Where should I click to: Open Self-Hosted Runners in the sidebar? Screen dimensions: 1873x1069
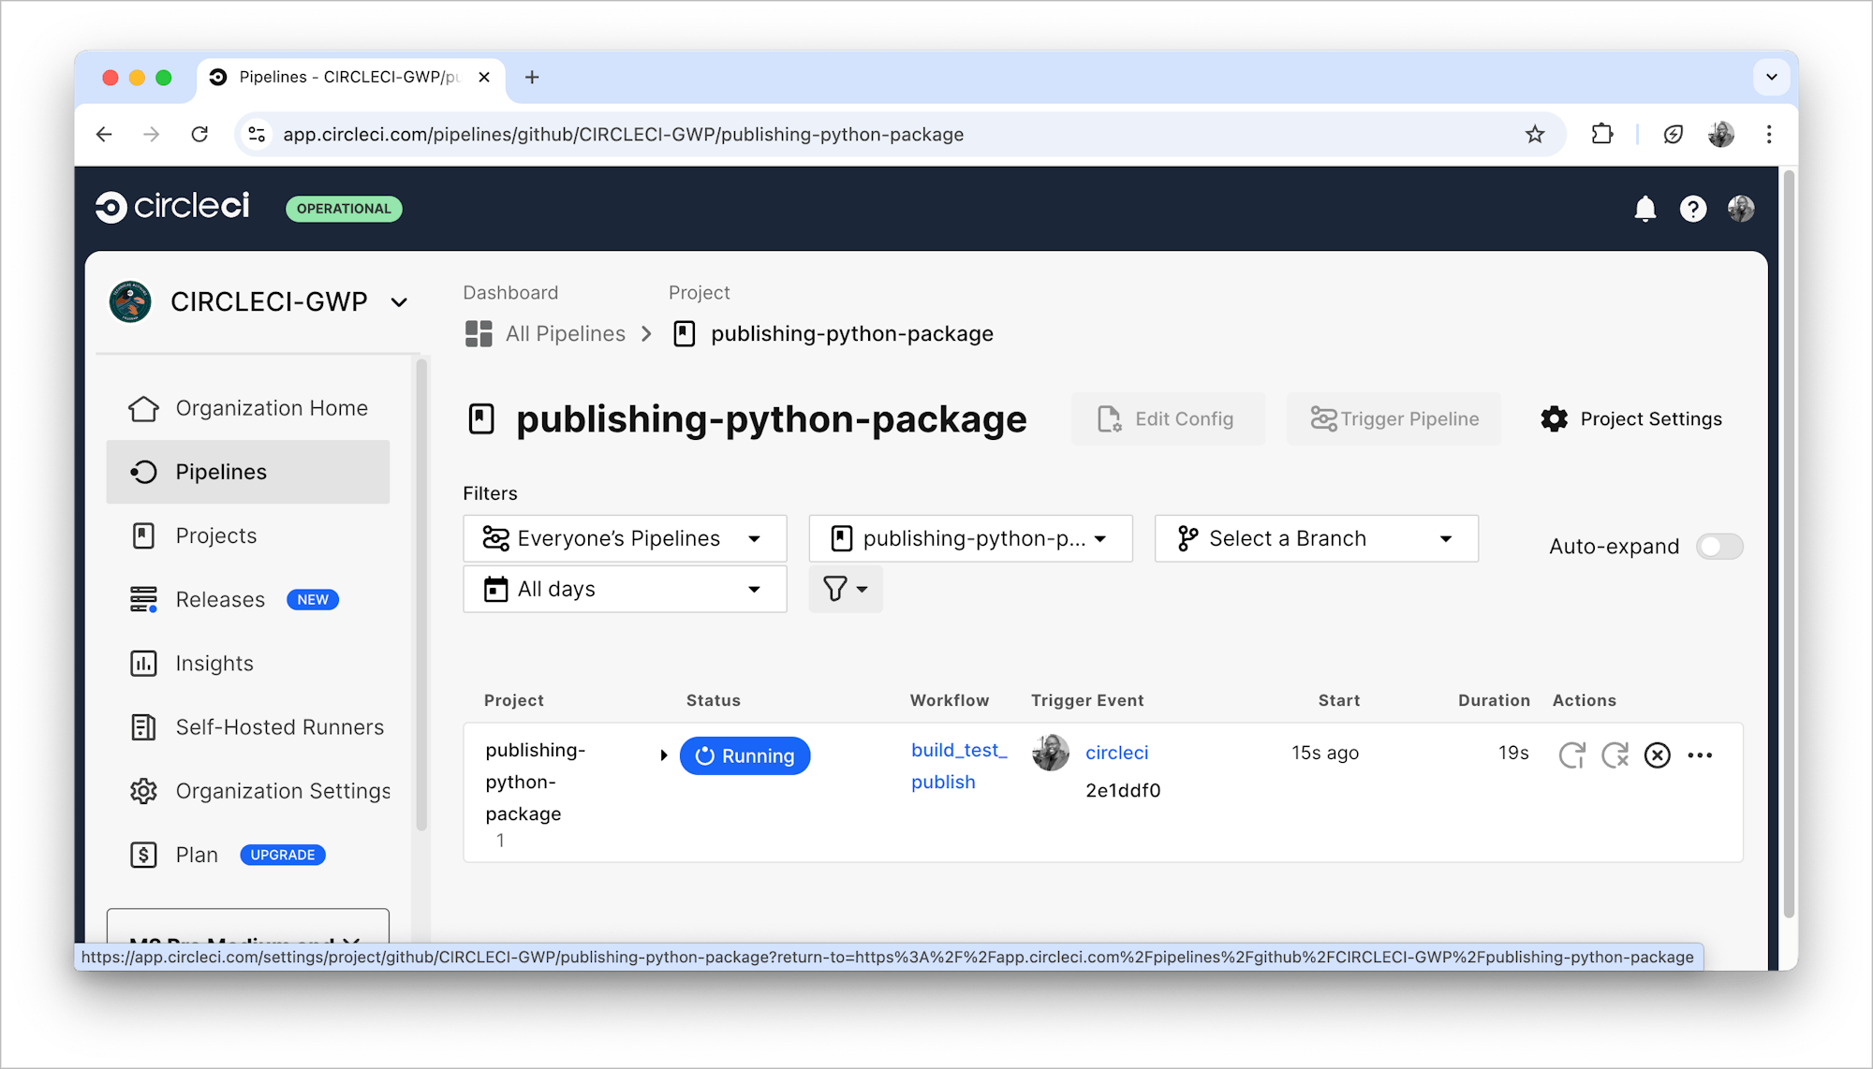279,727
